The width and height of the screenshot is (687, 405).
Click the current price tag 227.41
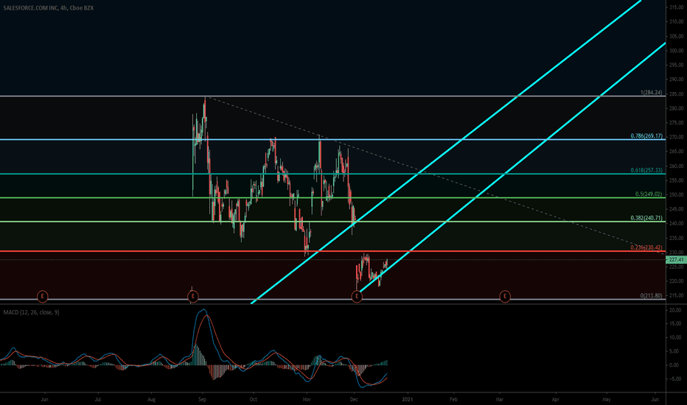pyautogui.click(x=676, y=260)
